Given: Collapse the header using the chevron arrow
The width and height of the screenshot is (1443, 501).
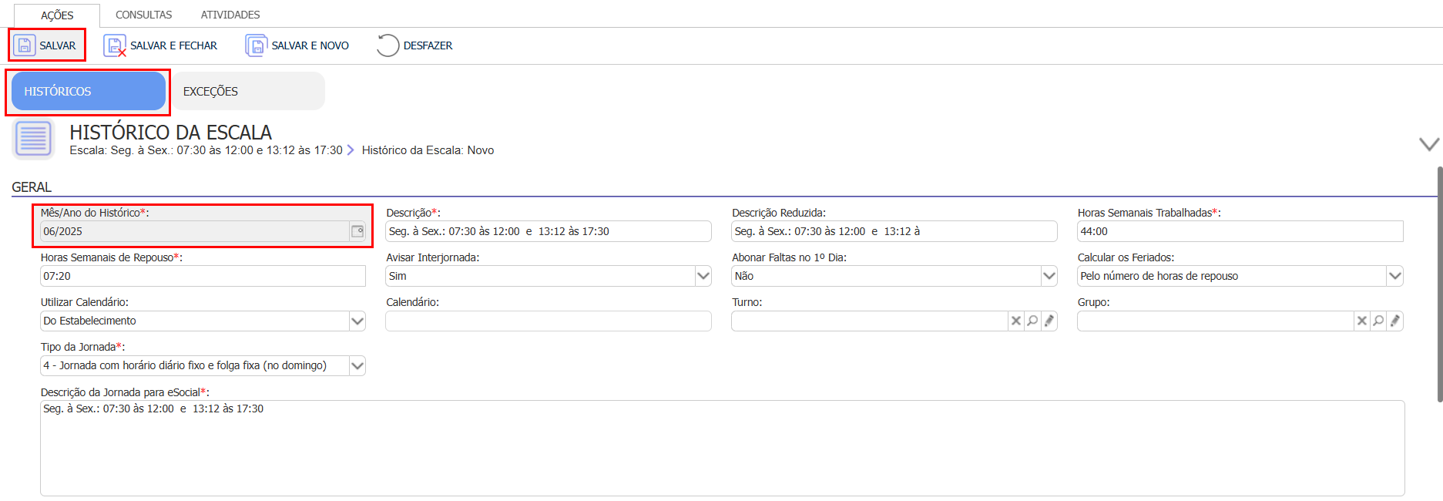Looking at the screenshot, I should (x=1428, y=144).
